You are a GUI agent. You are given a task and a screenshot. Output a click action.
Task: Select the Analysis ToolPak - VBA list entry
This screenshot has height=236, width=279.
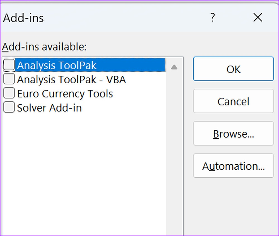(x=71, y=79)
